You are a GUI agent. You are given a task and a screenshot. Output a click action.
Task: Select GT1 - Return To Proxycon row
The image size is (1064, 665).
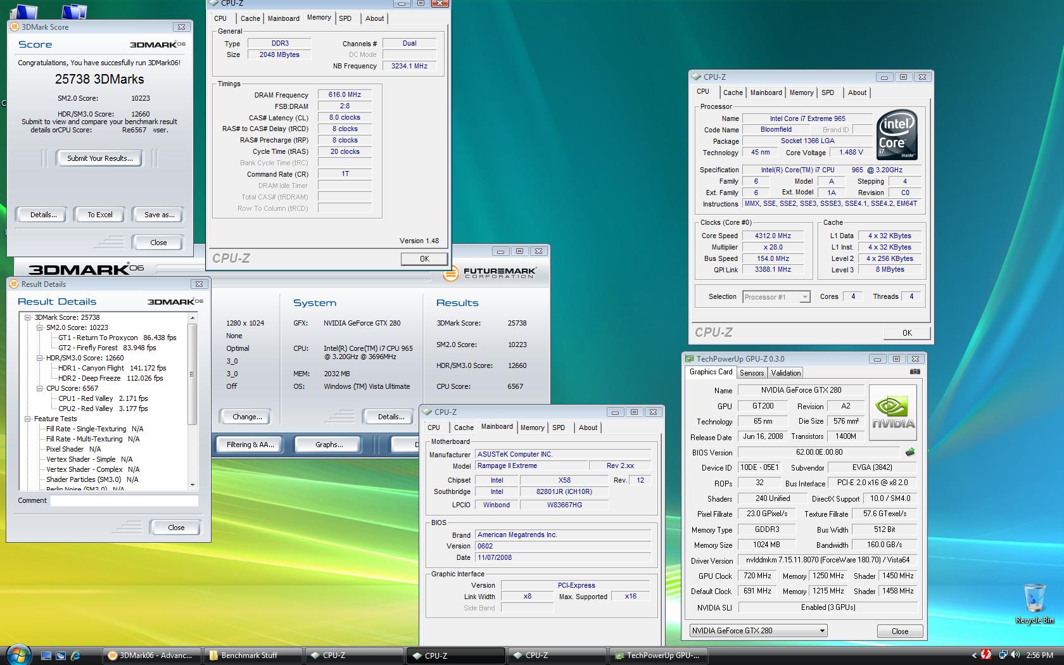pos(117,338)
